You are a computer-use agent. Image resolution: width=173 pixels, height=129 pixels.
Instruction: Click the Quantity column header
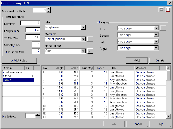(x=87, y=68)
